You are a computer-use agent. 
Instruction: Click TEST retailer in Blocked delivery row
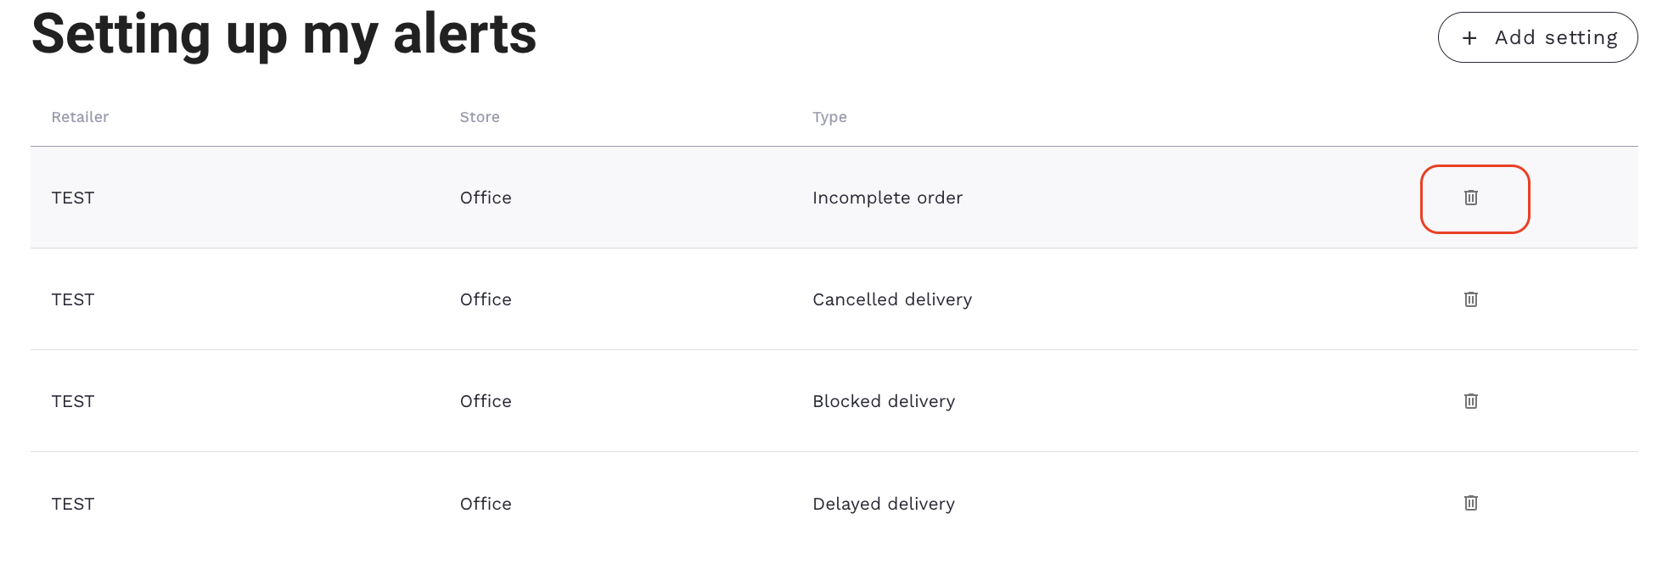(x=73, y=401)
